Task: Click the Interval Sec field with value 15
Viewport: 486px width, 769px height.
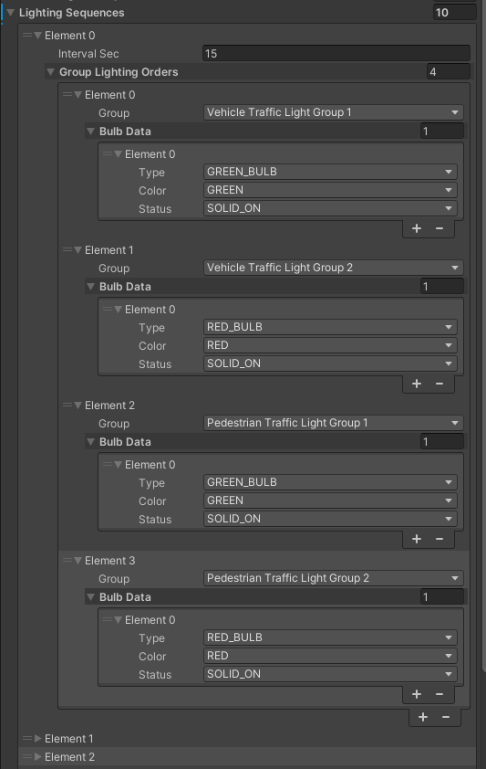Action: (x=336, y=54)
